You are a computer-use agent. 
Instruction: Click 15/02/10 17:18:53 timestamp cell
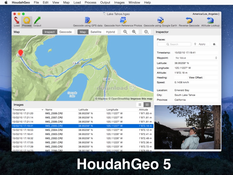(23, 130)
